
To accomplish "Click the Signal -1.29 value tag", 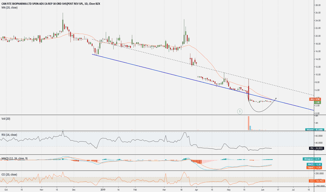I will pyautogui.click(x=314, y=167).
